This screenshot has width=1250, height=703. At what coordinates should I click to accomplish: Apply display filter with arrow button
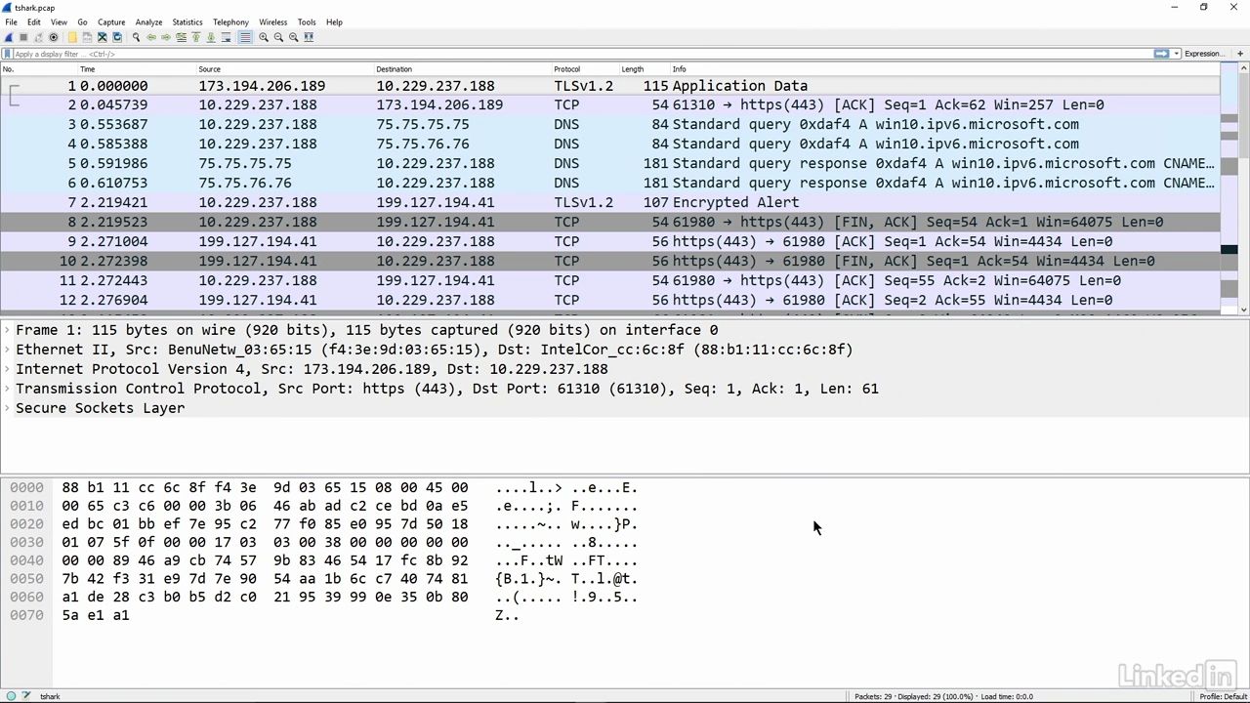click(x=1161, y=54)
